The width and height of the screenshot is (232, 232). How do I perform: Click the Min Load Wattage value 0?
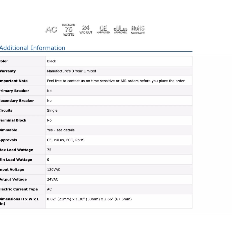point(48,160)
